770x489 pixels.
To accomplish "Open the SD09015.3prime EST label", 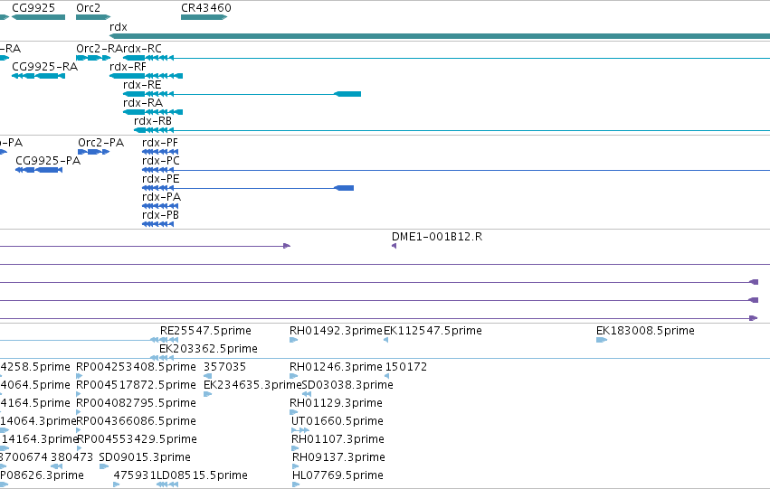I will tap(145, 457).
